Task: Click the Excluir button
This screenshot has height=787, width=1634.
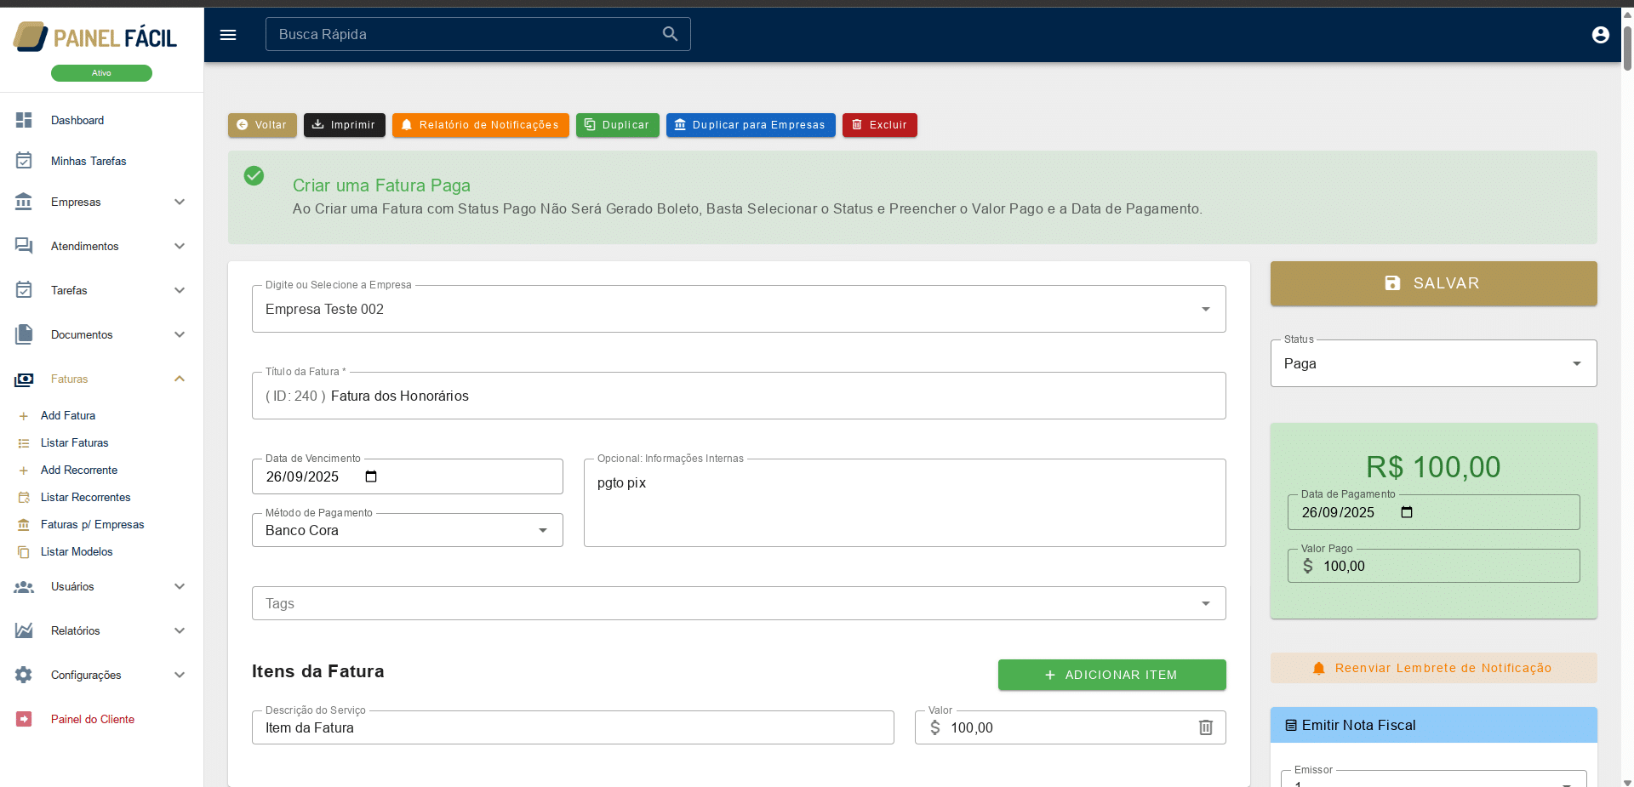Action: coord(879,125)
